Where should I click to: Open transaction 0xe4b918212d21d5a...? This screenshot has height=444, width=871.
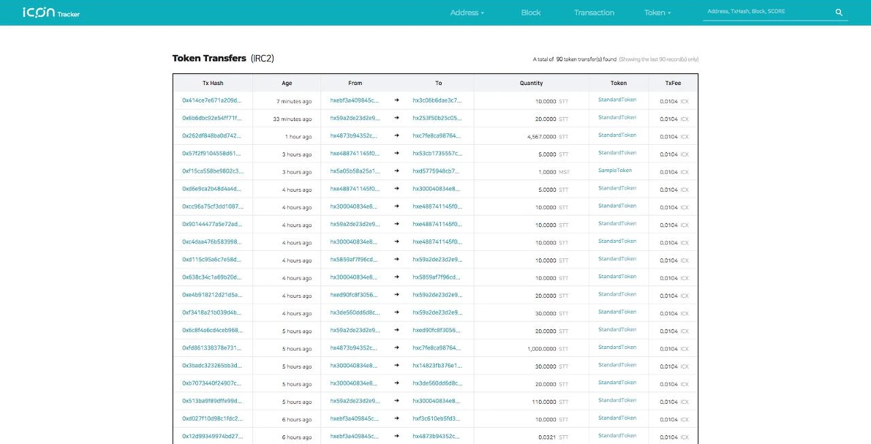coord(212,295)
